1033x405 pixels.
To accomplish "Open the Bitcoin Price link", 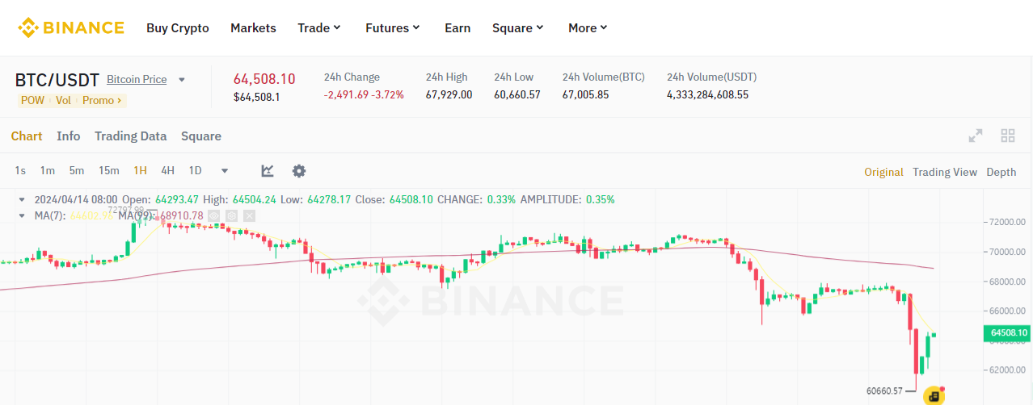I will (x=137, y=80).
